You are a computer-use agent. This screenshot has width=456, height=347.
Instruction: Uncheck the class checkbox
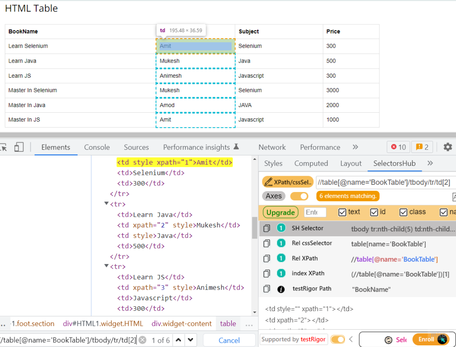tap(403, 212)
